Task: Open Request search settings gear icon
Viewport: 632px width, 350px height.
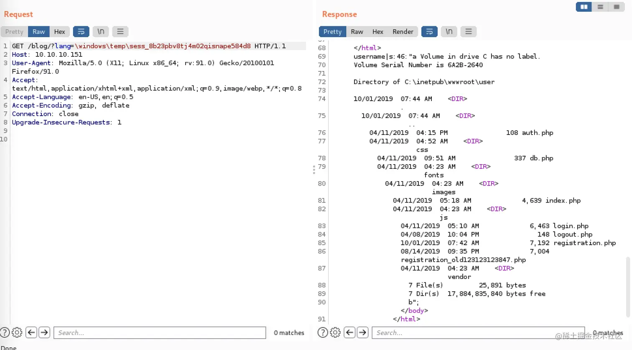Action: [x=17, y=332]
